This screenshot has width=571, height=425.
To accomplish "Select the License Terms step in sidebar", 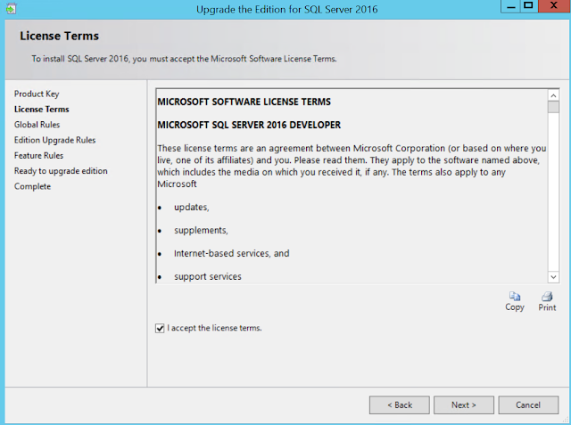I will click(x=42, y=110).
